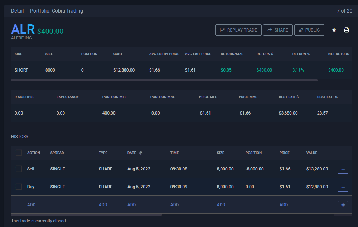Remove the Sell row with minus button
The image size is (358, 227).
[343, 169]
